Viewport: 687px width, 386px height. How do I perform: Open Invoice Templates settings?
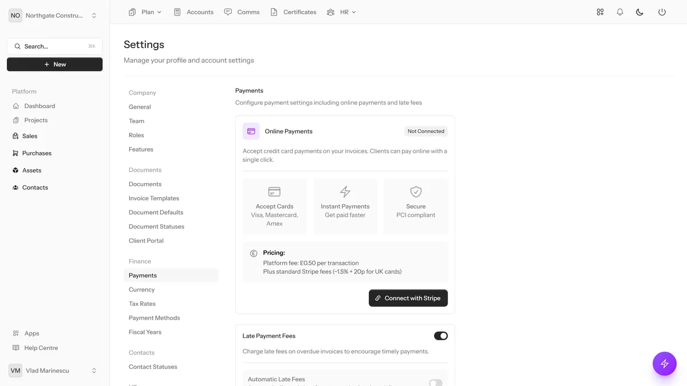tap(154, 198)
